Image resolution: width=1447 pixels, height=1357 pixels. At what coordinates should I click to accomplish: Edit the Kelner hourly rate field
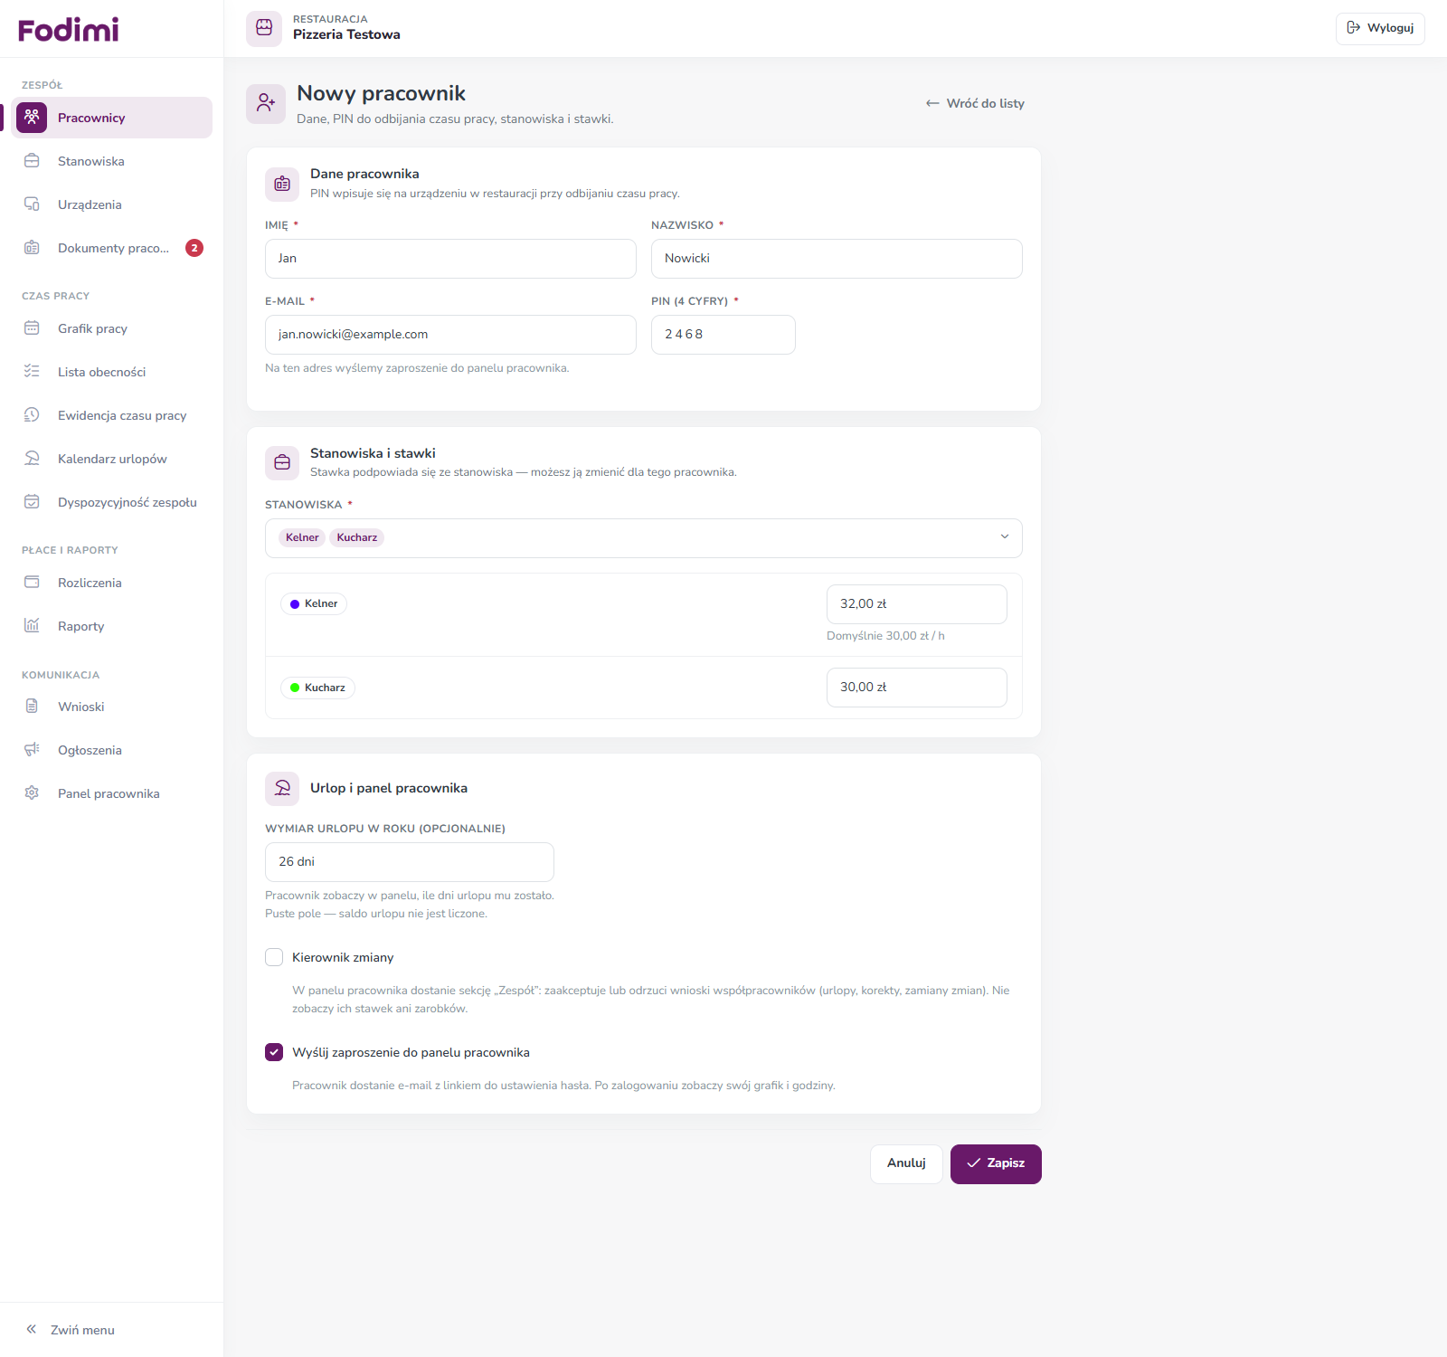point(916,604)
